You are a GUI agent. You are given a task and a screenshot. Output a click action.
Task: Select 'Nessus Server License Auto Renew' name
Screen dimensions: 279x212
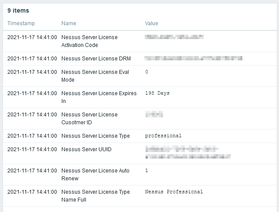click(95, 174)
